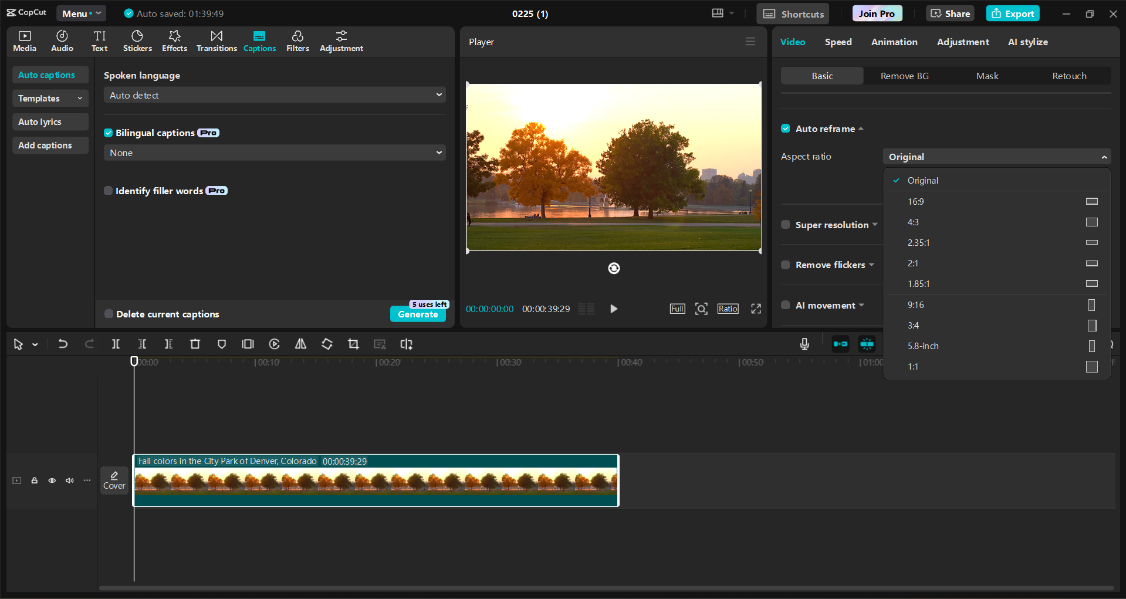This screenshot has height=599, width=1126.
Task: Select the Transitions tool
Action: pos(216,41)
